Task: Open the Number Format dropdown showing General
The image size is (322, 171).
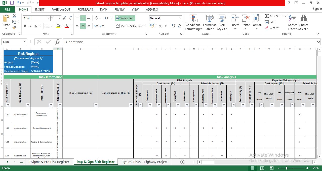Action: coord(180,18)
